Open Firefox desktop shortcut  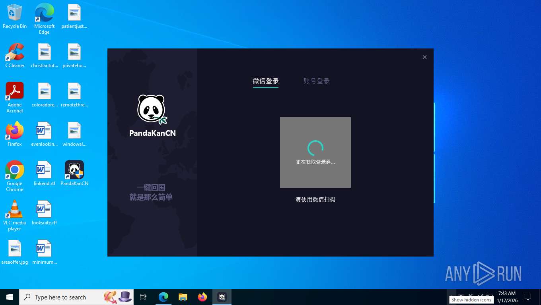click(15, 134)
